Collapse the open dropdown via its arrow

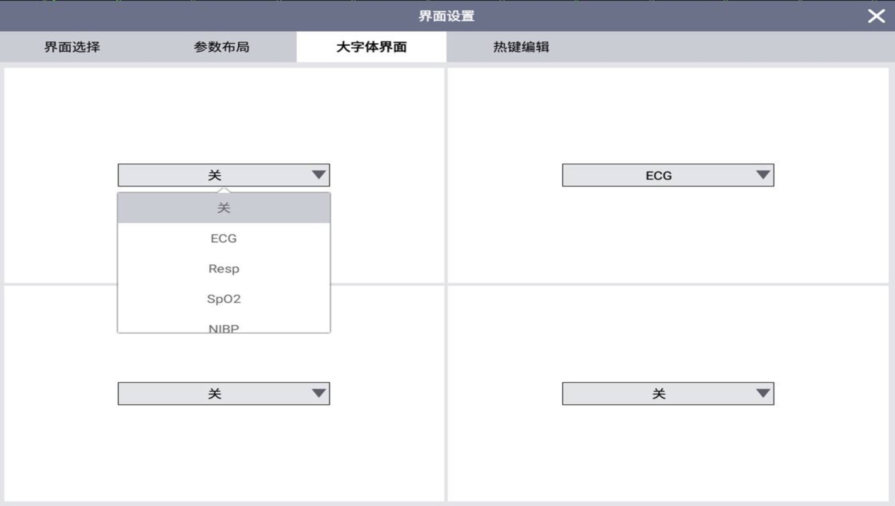[x=318, y=175]
